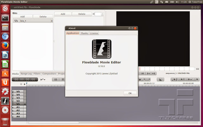
Task: Open LibreOffice Writer from the launcher
Action: click(x=5, y=55)
